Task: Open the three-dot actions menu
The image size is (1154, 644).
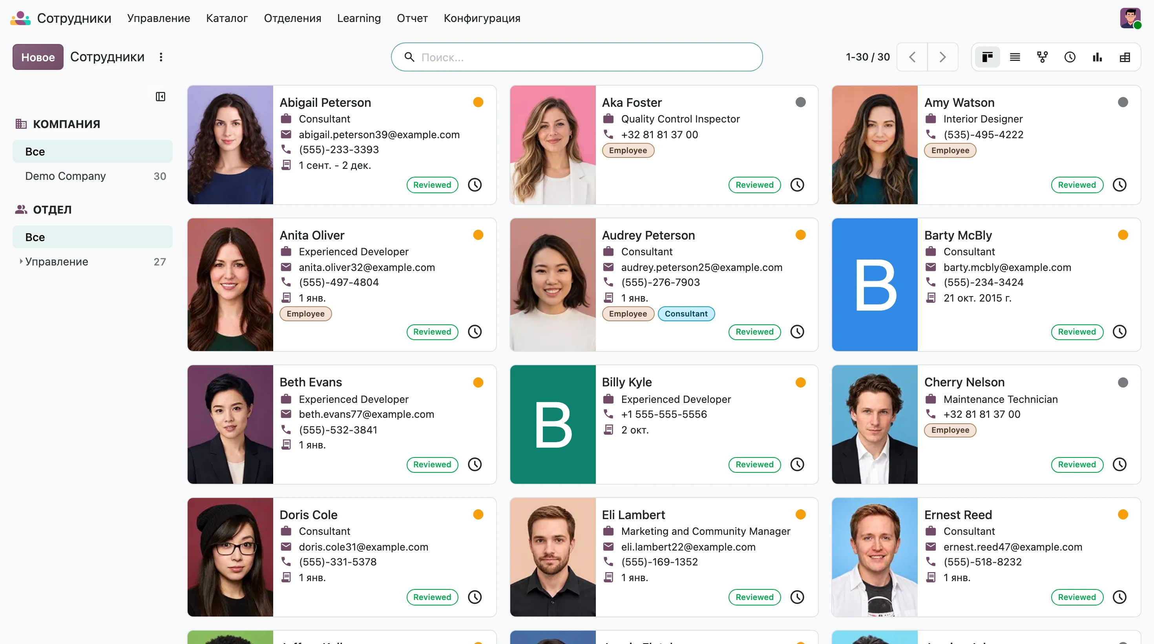Action: pos(161,57)
